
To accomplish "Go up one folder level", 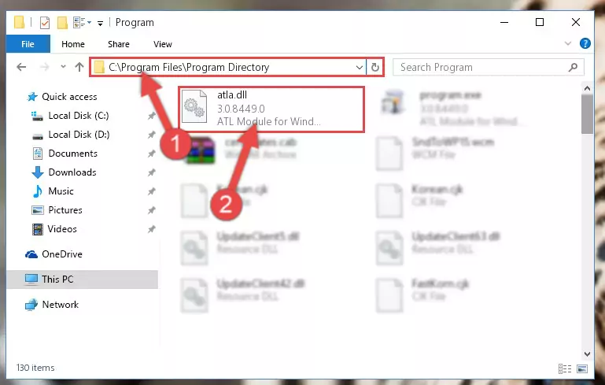I will point(79,67).
